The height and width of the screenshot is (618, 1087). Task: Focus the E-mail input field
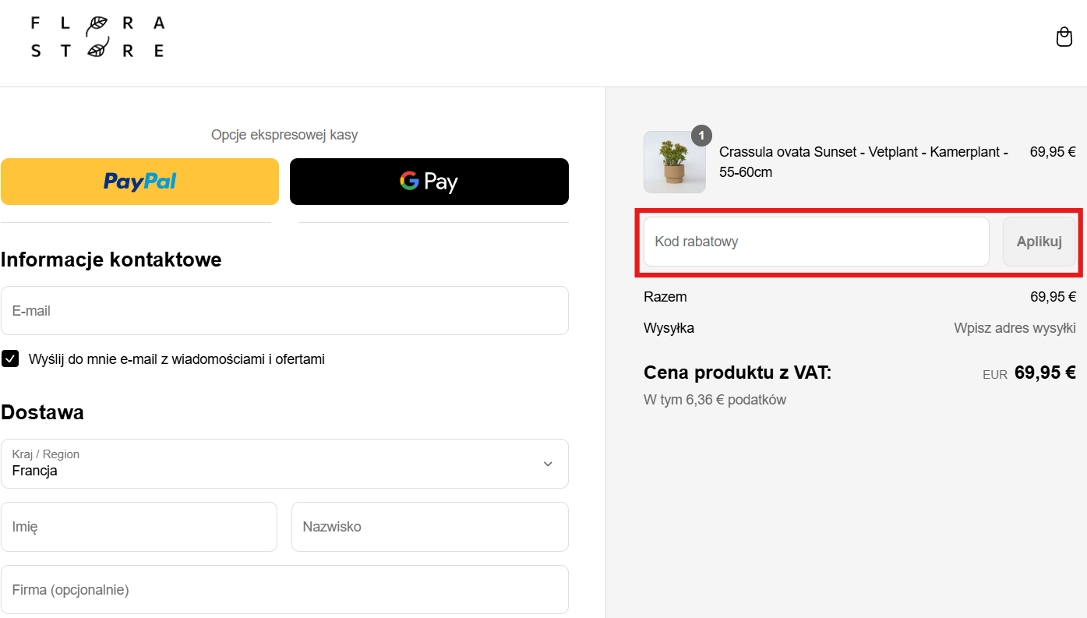[284, 311]
